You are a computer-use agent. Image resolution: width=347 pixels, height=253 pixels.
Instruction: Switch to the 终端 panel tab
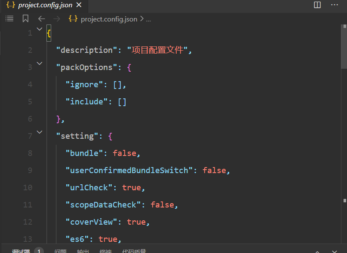pyautogui.click(x=105, y=251)
